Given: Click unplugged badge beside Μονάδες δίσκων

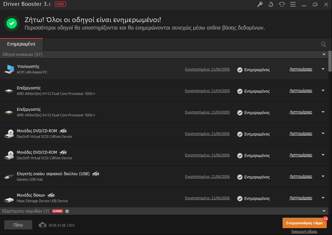Looking at the screenshot, I should point(51,195).
